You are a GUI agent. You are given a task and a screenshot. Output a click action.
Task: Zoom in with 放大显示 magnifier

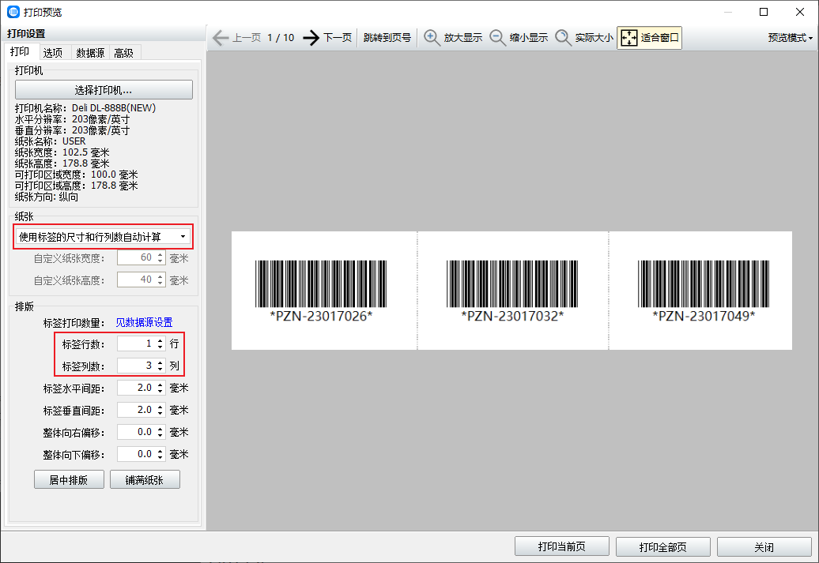[453, 38]
